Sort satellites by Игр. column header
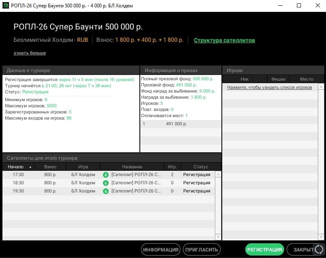The image size is (326, 258). pyautogui.click(x=172, y=167)
